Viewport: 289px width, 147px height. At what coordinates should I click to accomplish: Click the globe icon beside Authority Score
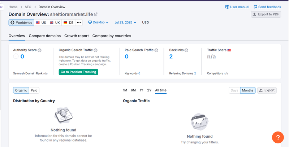coord(39,50)
